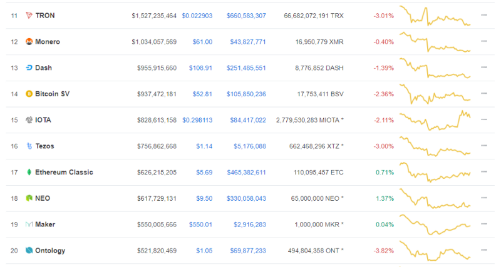This screenshot has height=267, width=501.
Task: Click the IOTA coin logo icon
Action: pos(29,120)
